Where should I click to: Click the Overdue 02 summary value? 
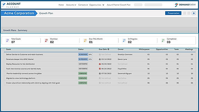click(x=52, y=42)
